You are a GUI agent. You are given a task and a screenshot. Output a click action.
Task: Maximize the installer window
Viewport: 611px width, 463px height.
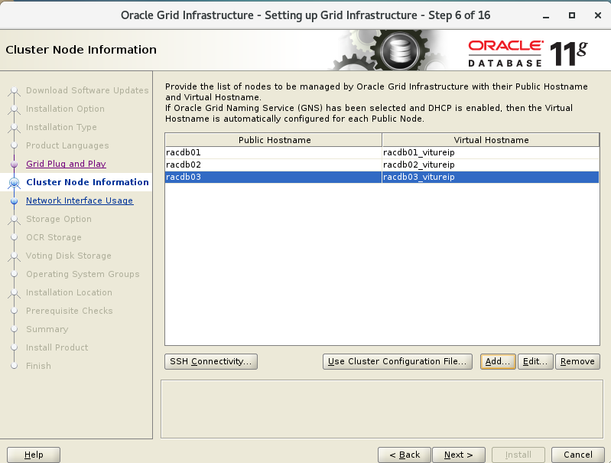click(572, 15)
